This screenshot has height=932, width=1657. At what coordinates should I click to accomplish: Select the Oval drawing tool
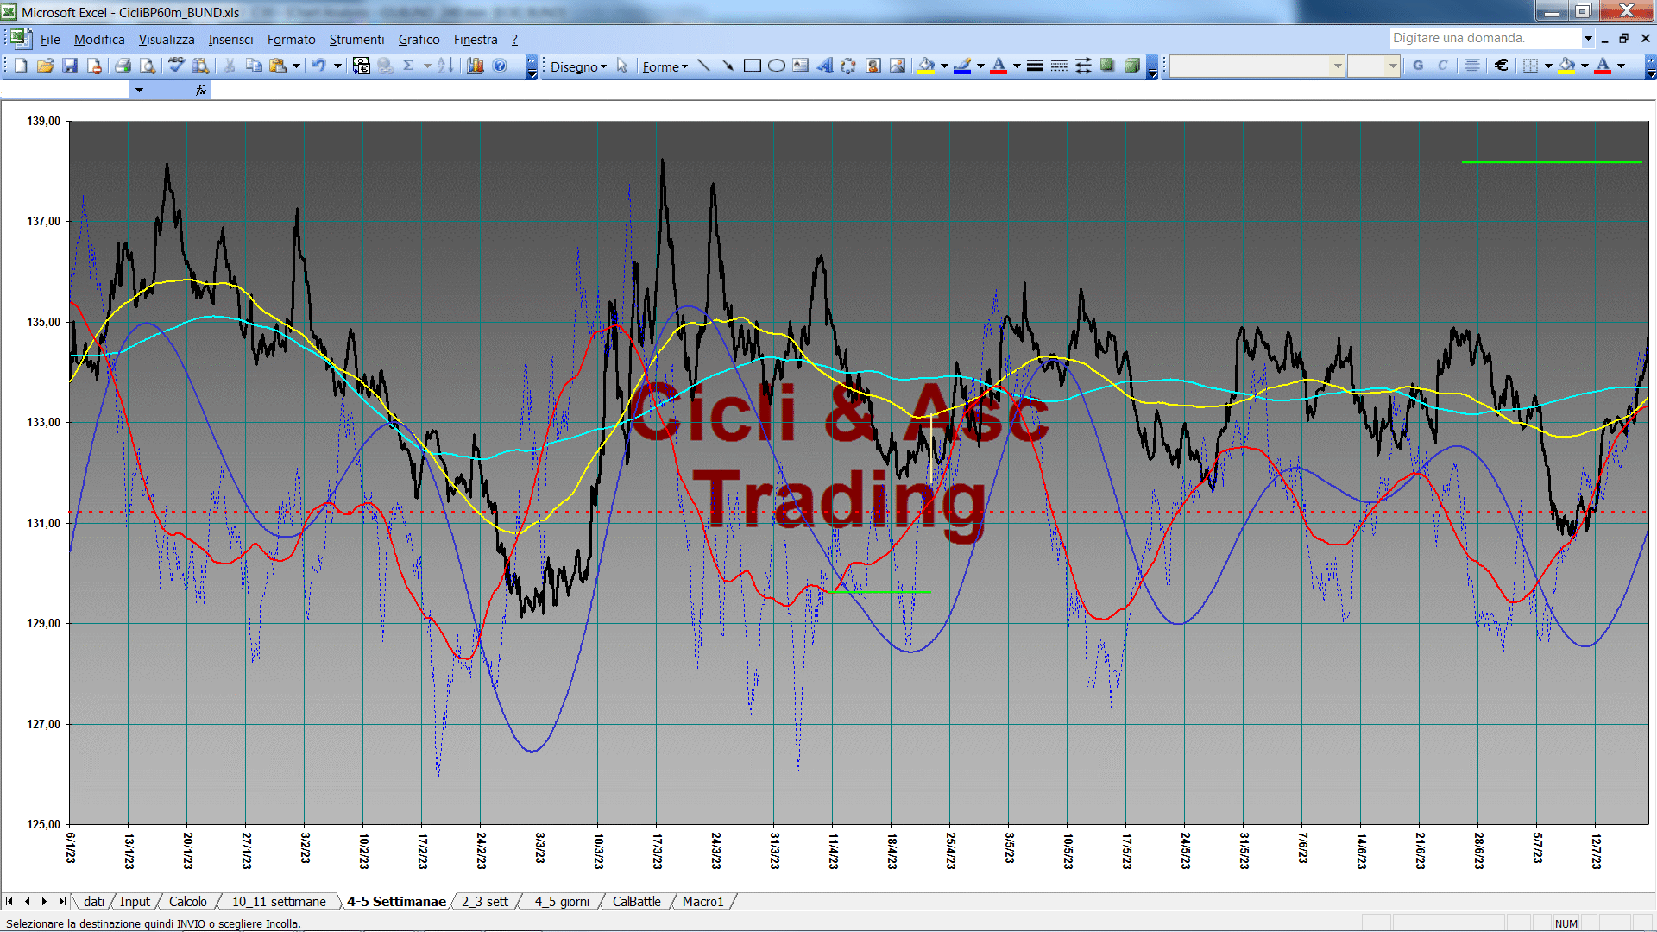click(777, 66)
